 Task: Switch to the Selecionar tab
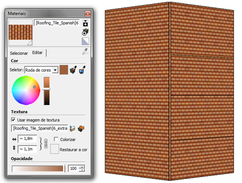19,53
